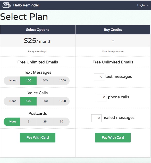Click the Hello Reminder calendar logo icon
This screenshot has width=151, height=163.
pos(7,5)
